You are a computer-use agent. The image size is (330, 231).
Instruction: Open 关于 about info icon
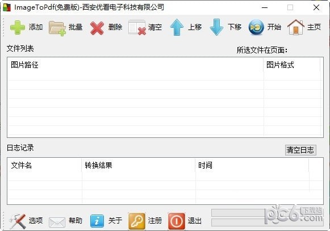click(x=97, y=221)
